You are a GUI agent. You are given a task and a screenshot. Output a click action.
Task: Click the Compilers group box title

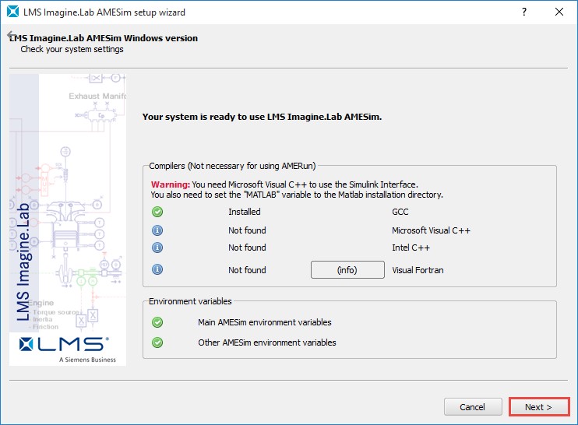pyautogui.click(x=232, y=166)
